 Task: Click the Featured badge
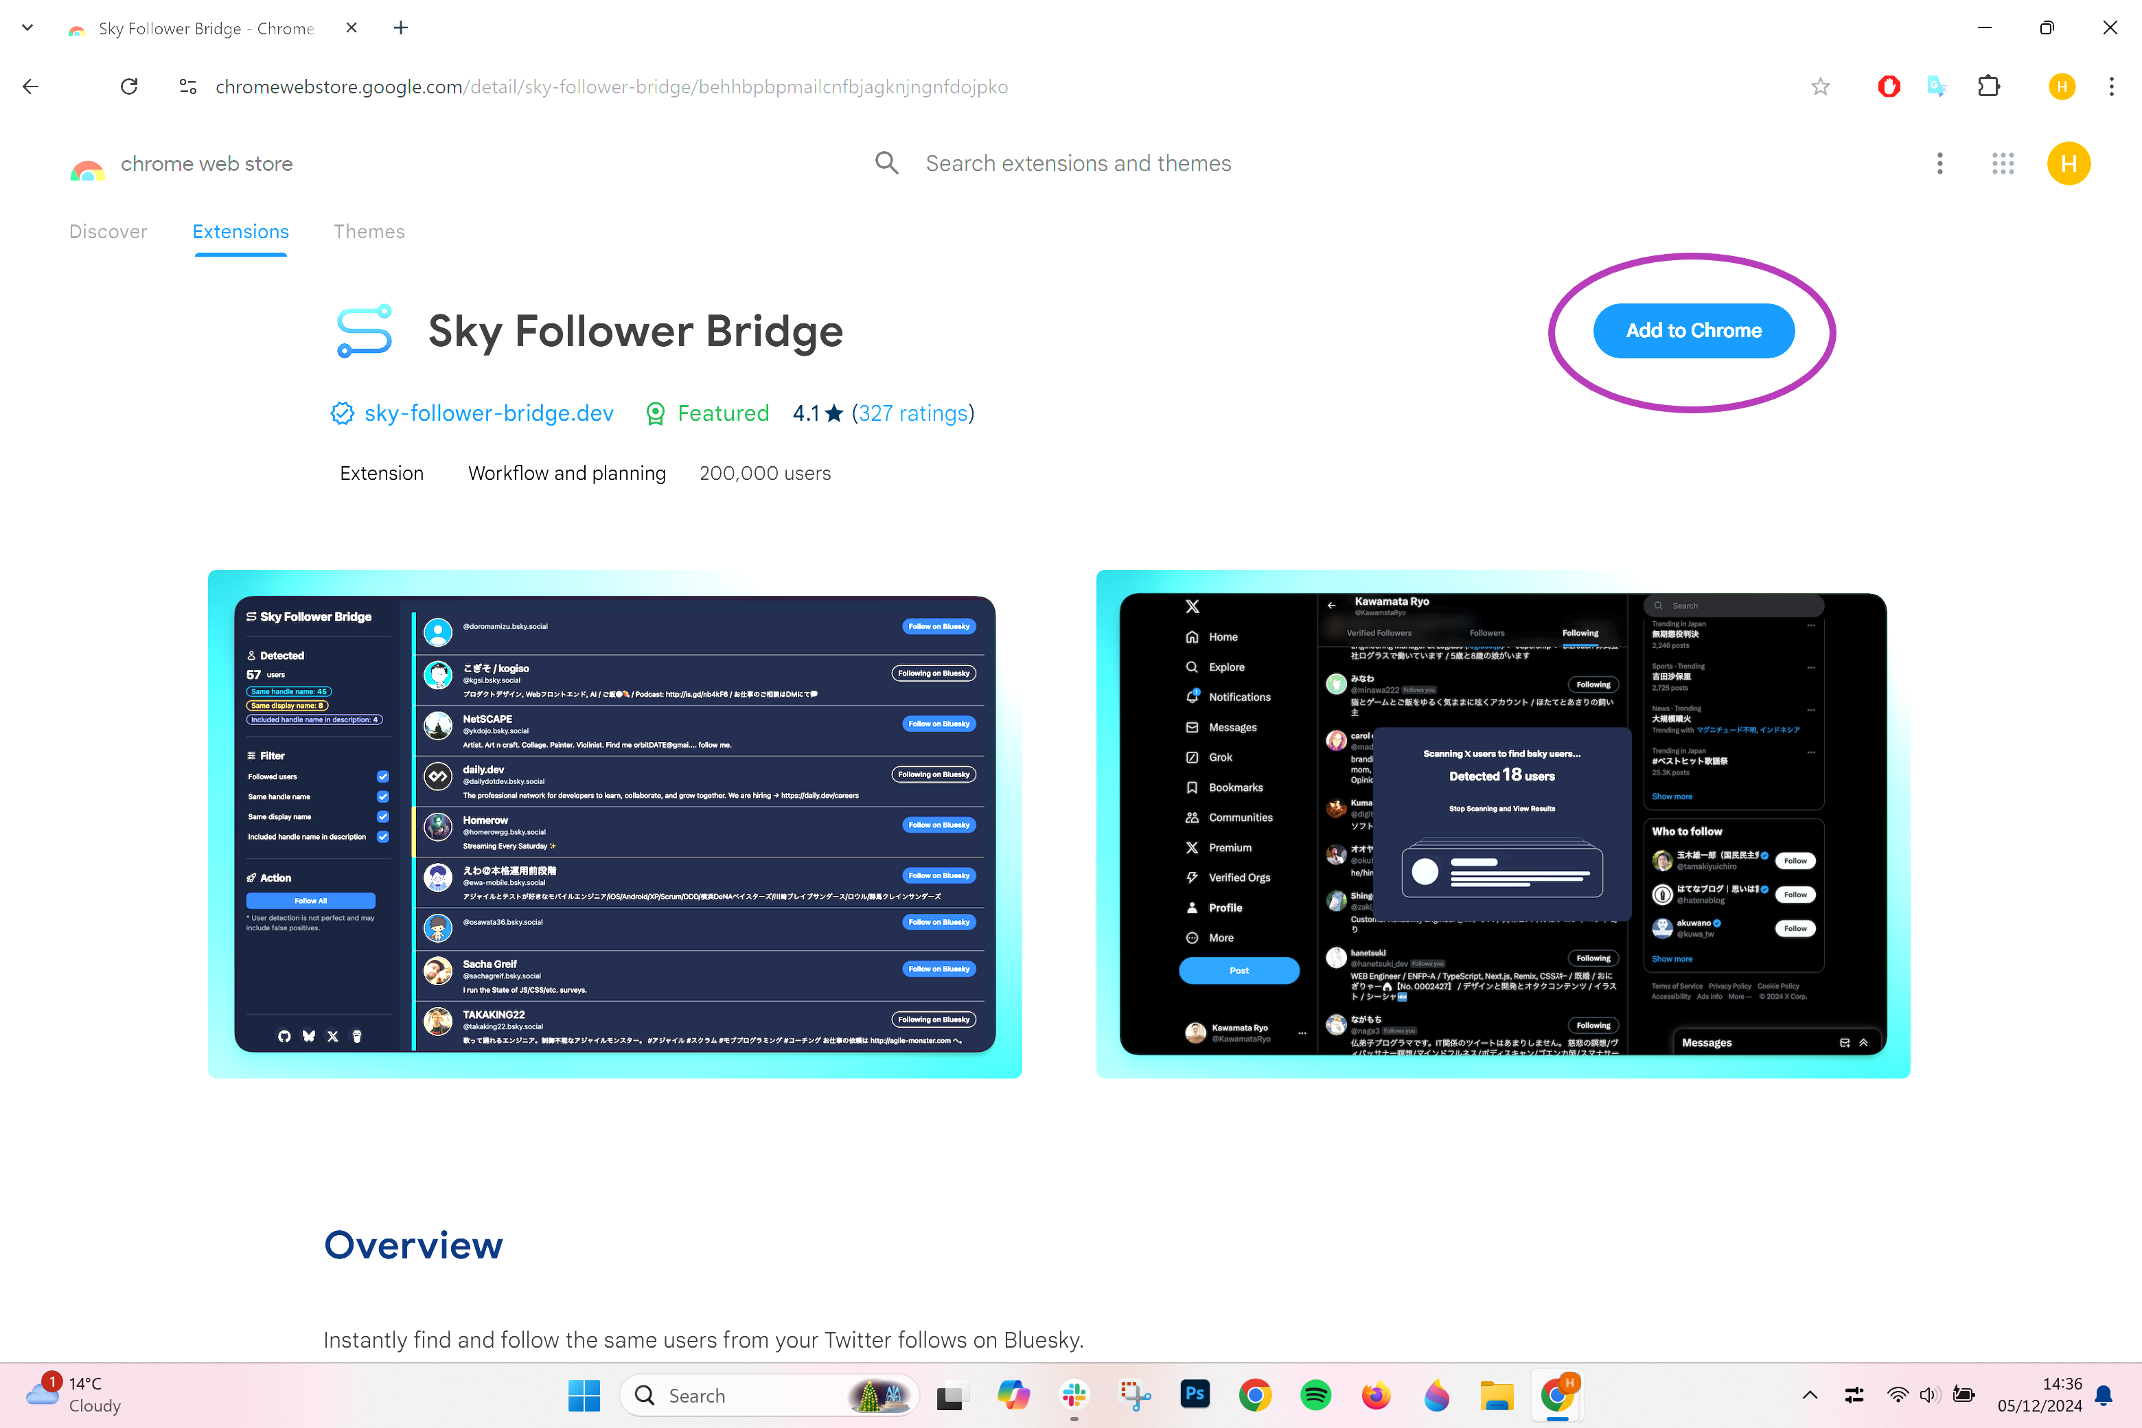coord(706,413)
